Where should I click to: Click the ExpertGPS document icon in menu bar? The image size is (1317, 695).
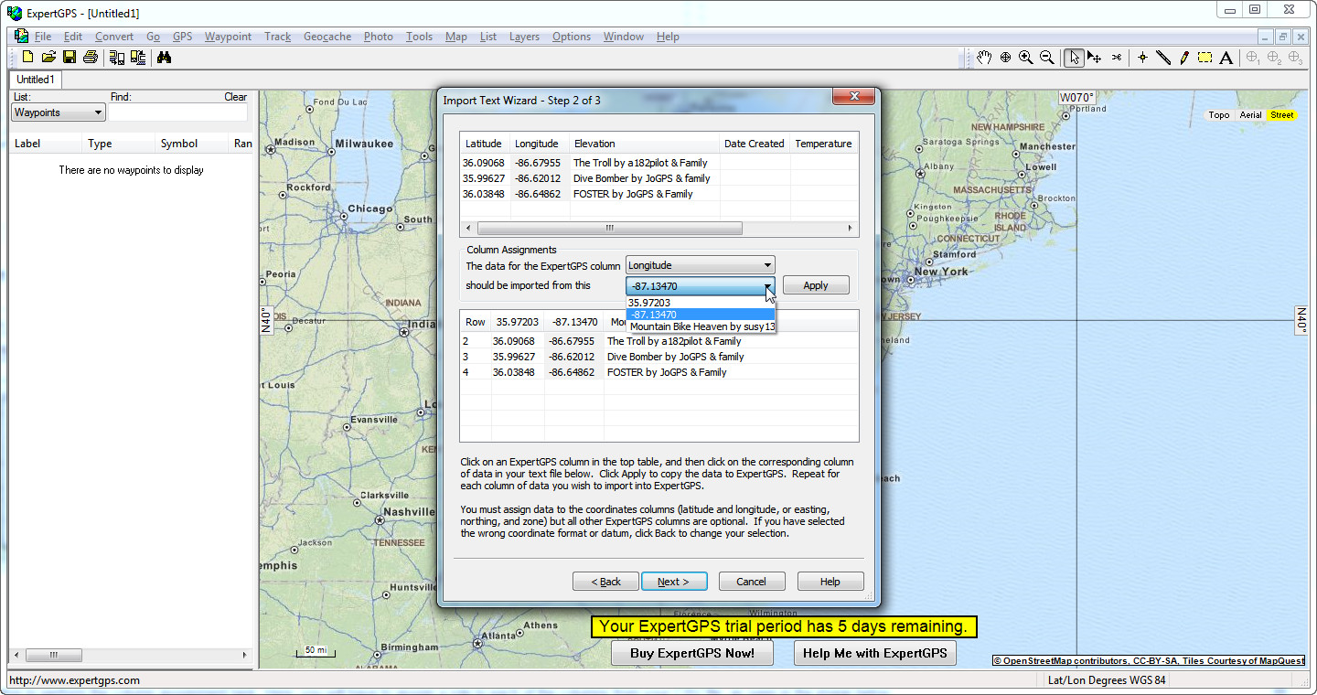coord(21,37)
